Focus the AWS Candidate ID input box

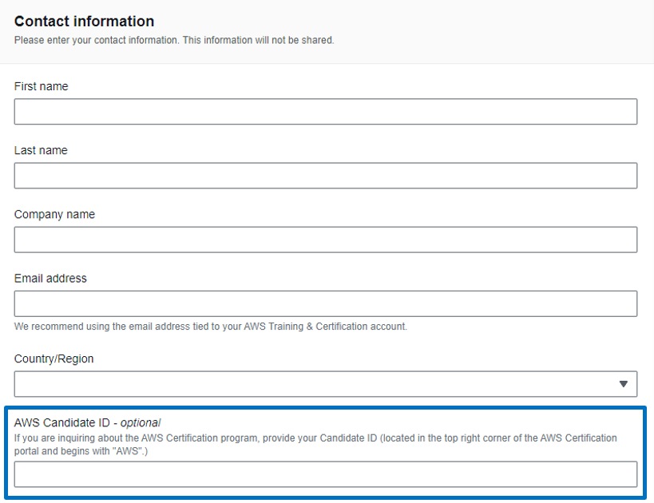point(325,474)
